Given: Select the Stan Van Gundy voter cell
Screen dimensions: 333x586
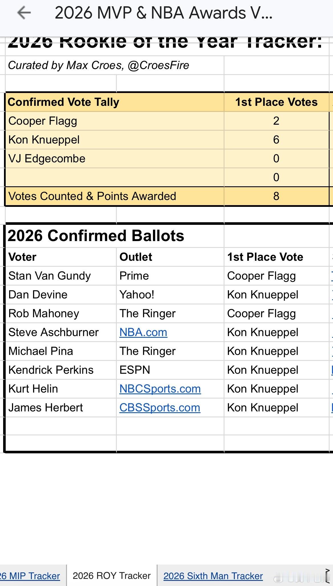Looking at the screenshot, I should coord(50,276).
